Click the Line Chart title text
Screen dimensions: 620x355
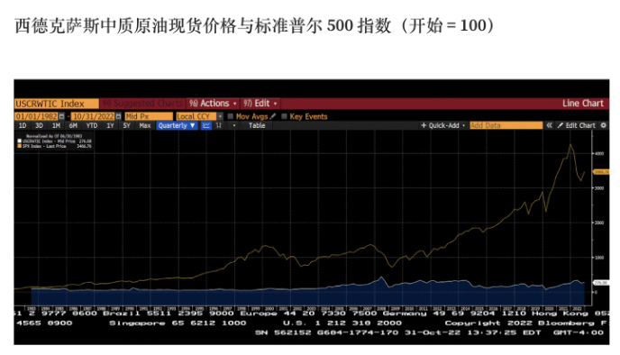583,104
